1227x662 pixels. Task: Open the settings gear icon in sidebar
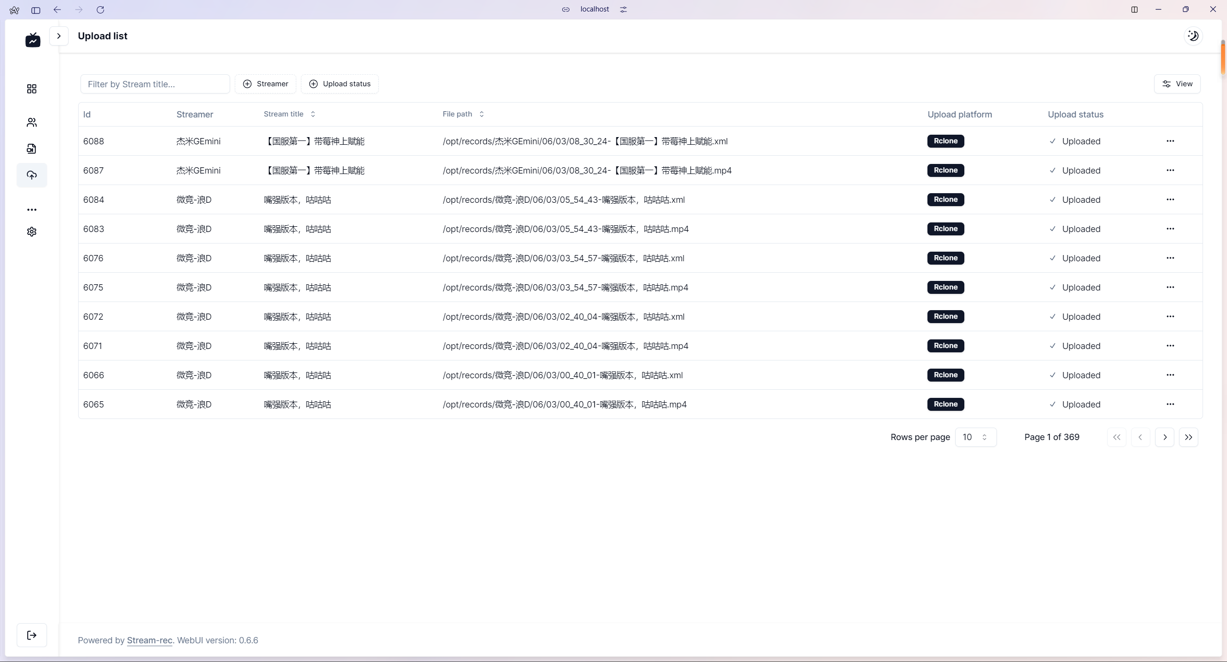32,232
